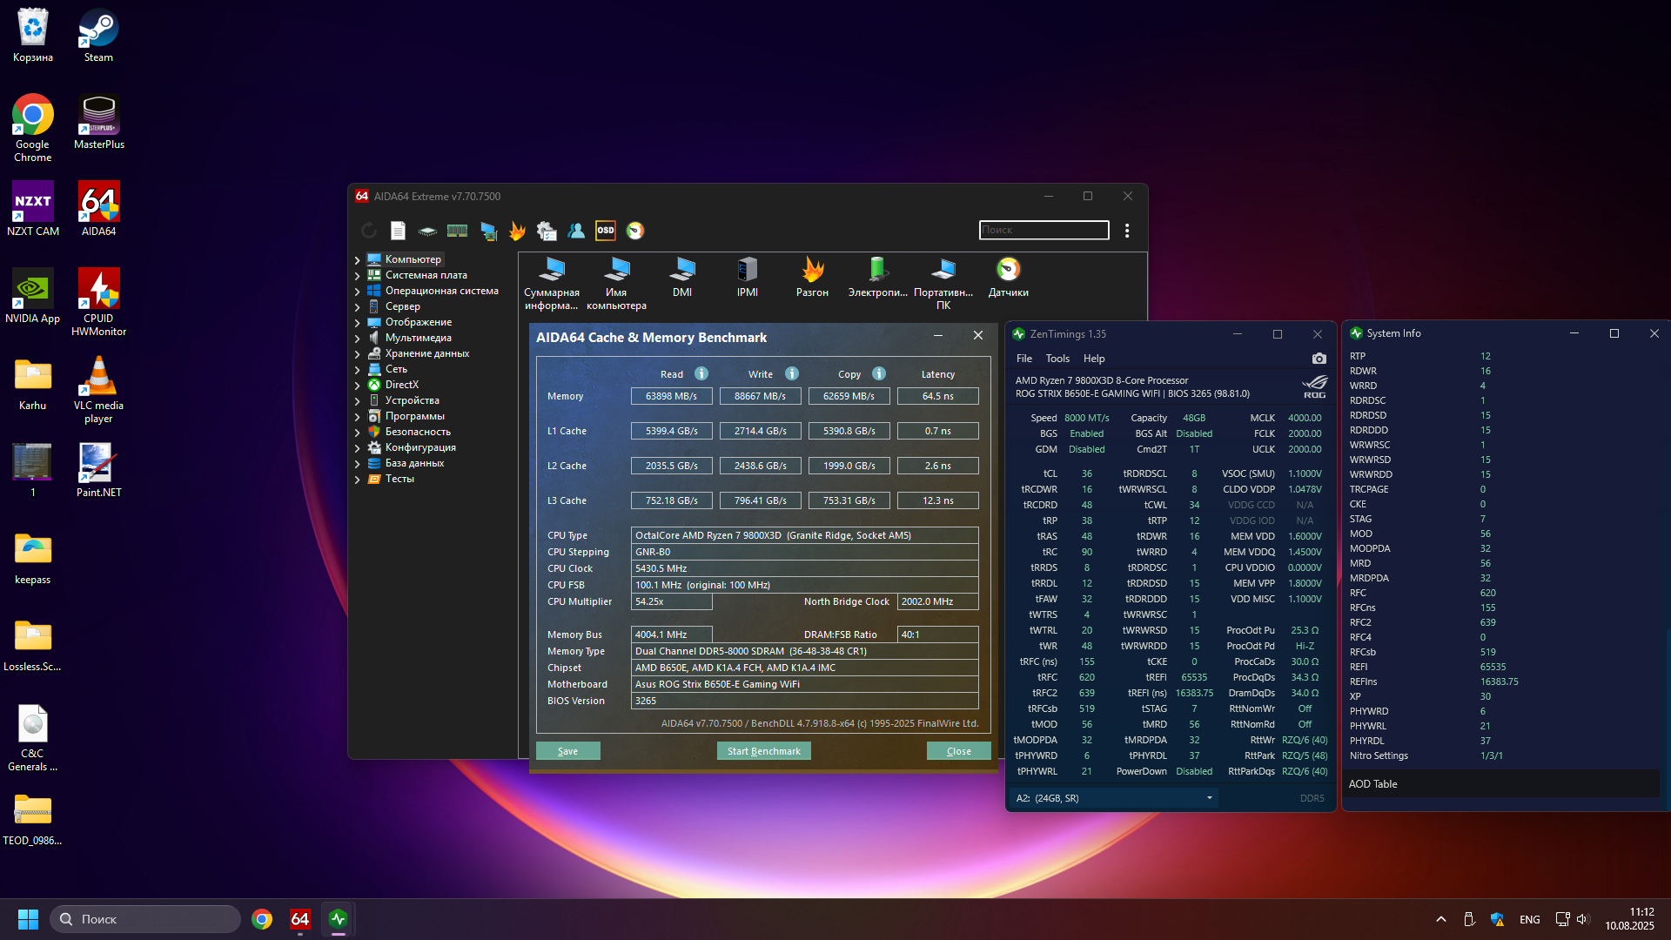This screenshot has width=1671, height=940.
Task: Click the ENG language indicator
Action: tap(1529, 919)
